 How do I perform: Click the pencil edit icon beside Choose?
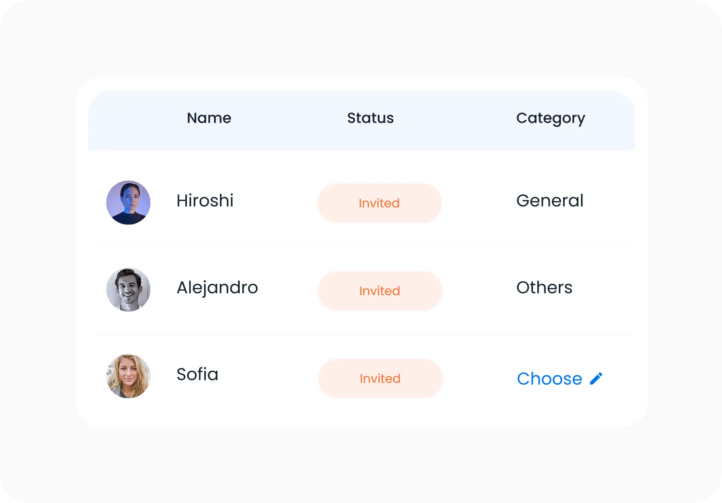596,378
